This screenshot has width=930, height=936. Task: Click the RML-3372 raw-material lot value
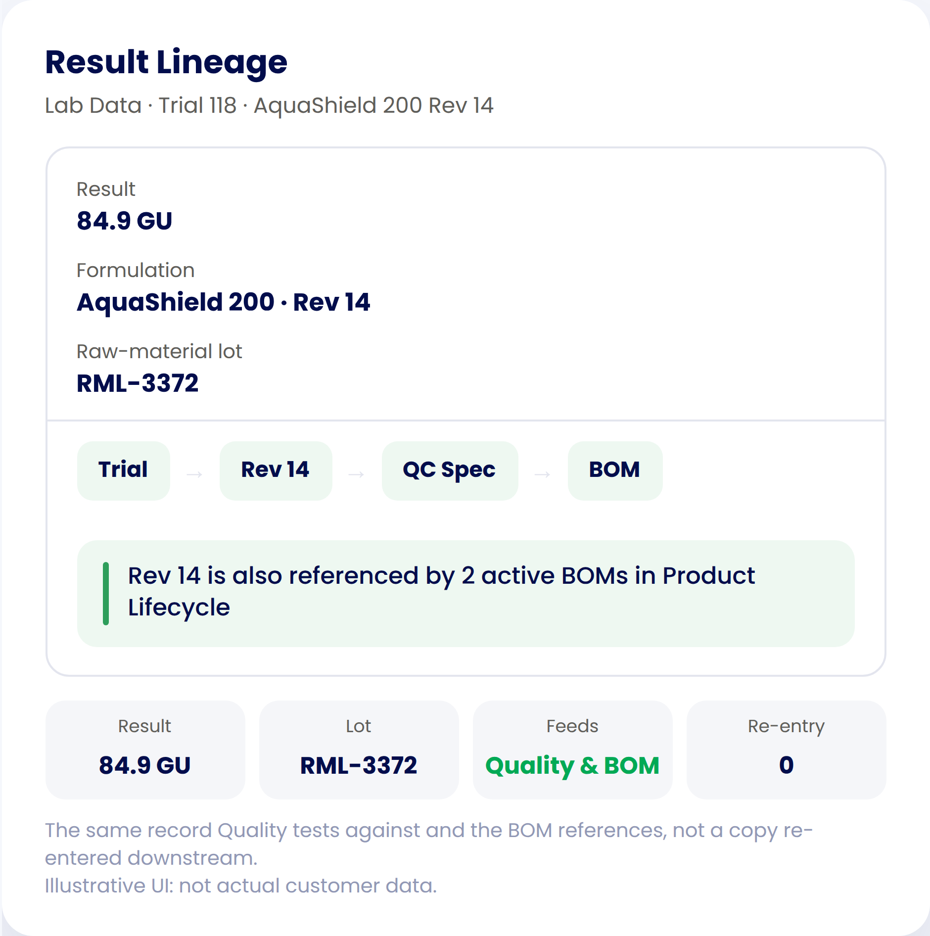(x=138, y=383)
